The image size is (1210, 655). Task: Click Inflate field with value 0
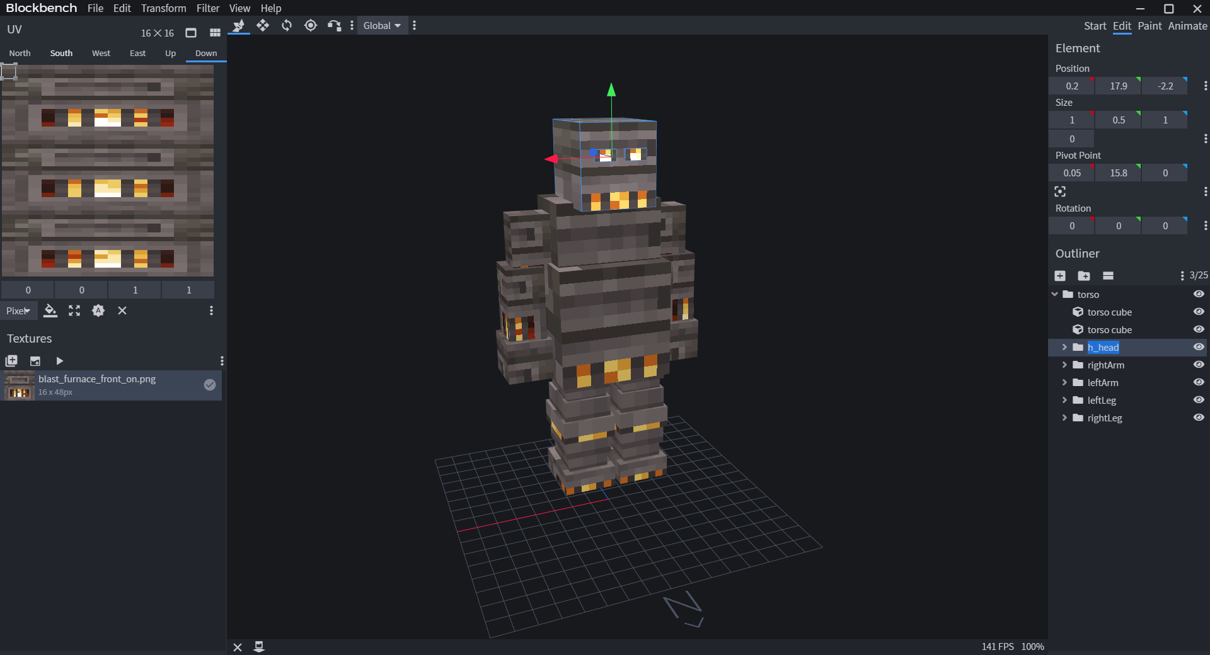(1071, 139)
